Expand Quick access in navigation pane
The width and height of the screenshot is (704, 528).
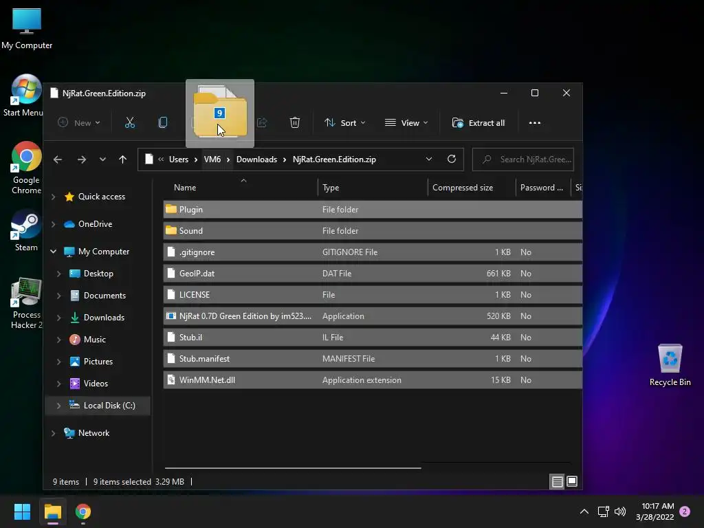point(54,197)
